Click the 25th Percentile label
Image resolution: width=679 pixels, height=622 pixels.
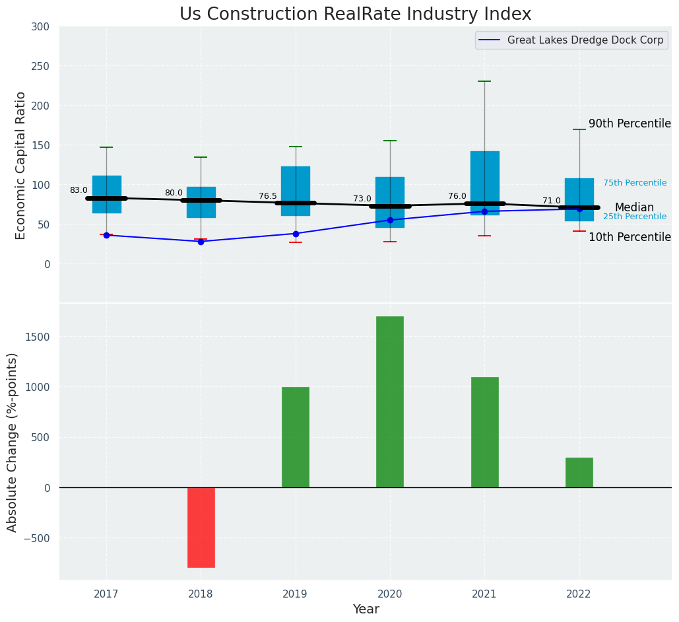click(634, 217)
